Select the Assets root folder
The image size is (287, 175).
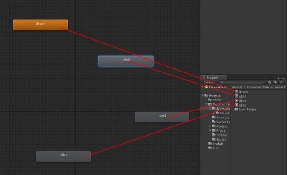click(212, 95)
